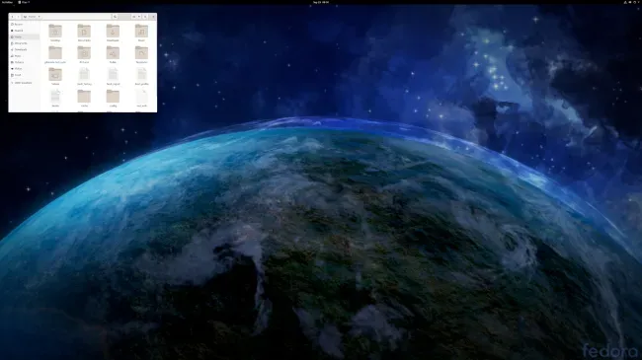Select the Downloads folder icon in grid
The height and width of the screenshot is (360, 642).
pyautogui.click(x=113, y=32)
